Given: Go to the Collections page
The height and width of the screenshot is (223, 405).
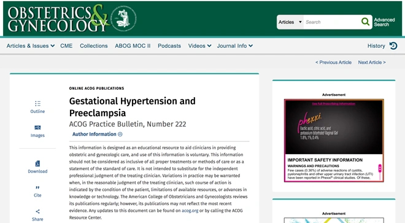Looking at the screenshot, I should [x=94, y=46].
